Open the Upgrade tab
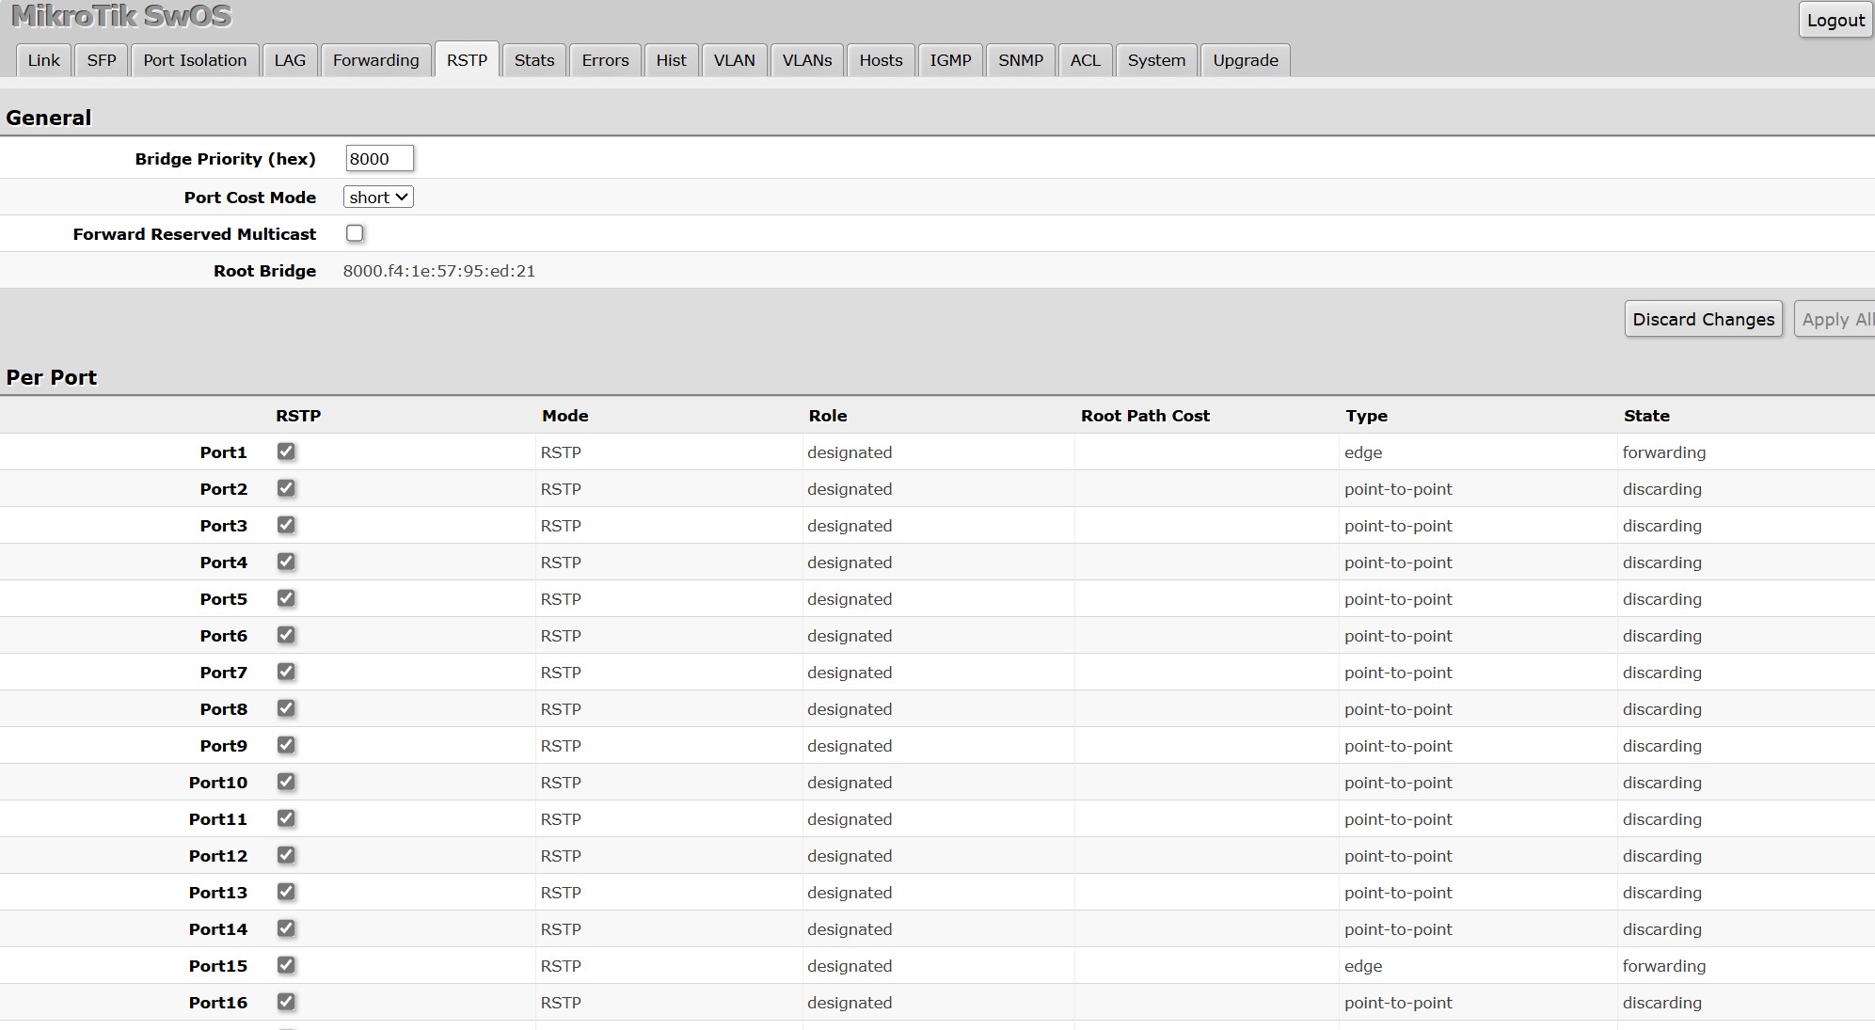The height and width of the screenshot is (1030, 1875). click(1245, 60)
